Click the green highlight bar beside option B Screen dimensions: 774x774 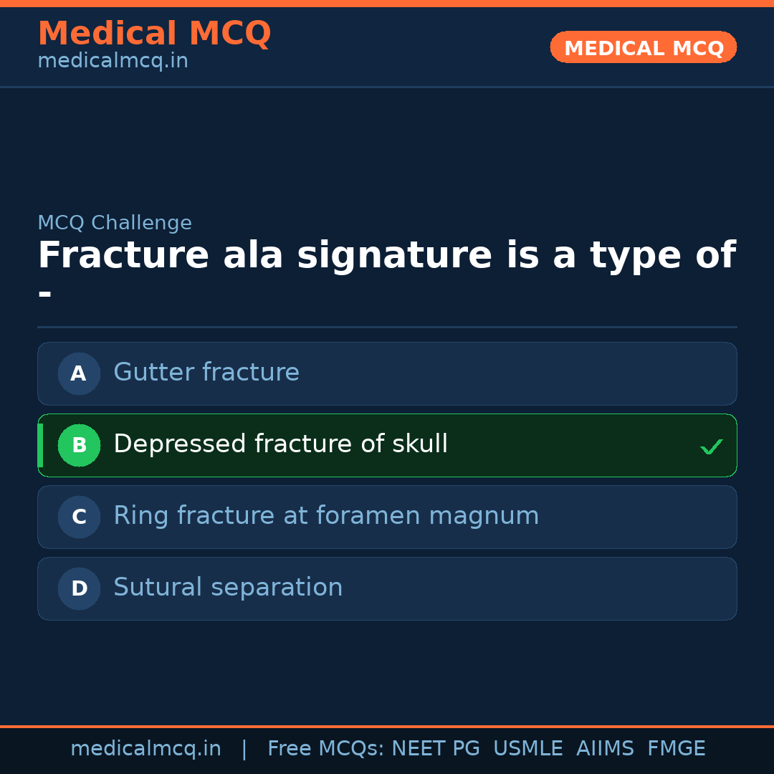[x=39, y=445]
